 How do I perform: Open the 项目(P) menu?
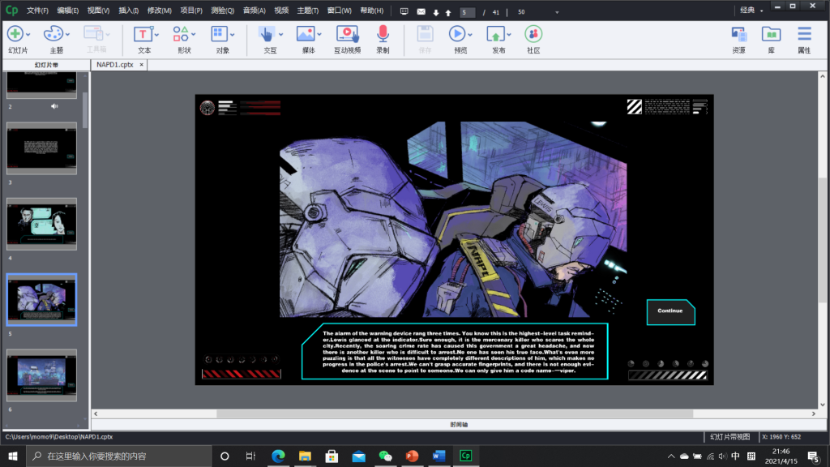(x=191, y=11)
